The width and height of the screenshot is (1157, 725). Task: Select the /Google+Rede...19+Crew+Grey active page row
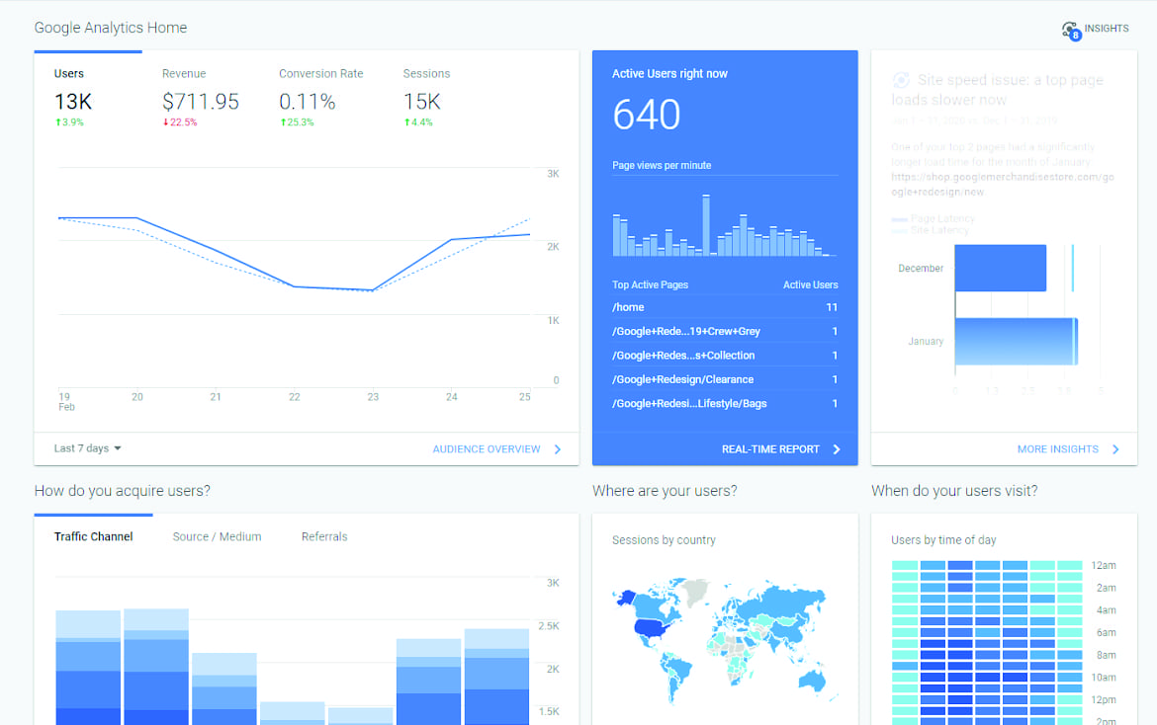tap(725, 332)
